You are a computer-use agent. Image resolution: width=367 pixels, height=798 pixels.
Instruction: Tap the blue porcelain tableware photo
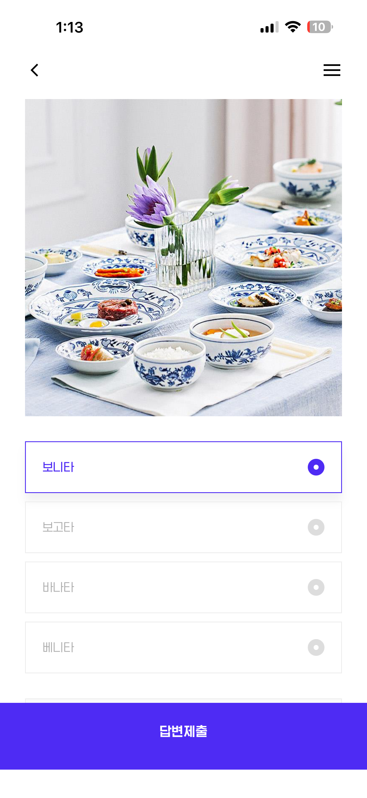(183, 257)
